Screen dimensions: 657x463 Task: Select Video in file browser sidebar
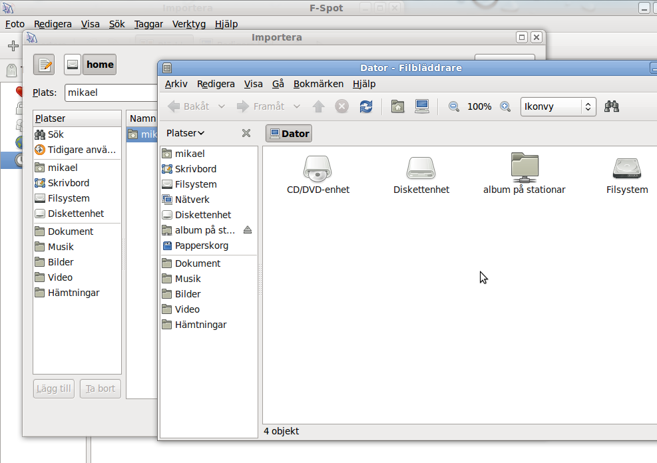(208, 309)
